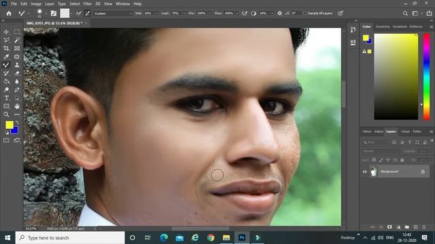435x244 pixels.
Task: Toggle the Brush Settings panel
Action: point(54,14)
